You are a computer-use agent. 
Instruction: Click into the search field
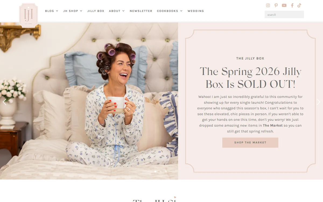click(x=284, y=15)
